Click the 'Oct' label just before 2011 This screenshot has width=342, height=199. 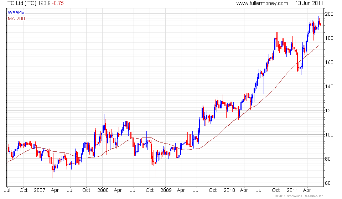(x=276, y=190)
